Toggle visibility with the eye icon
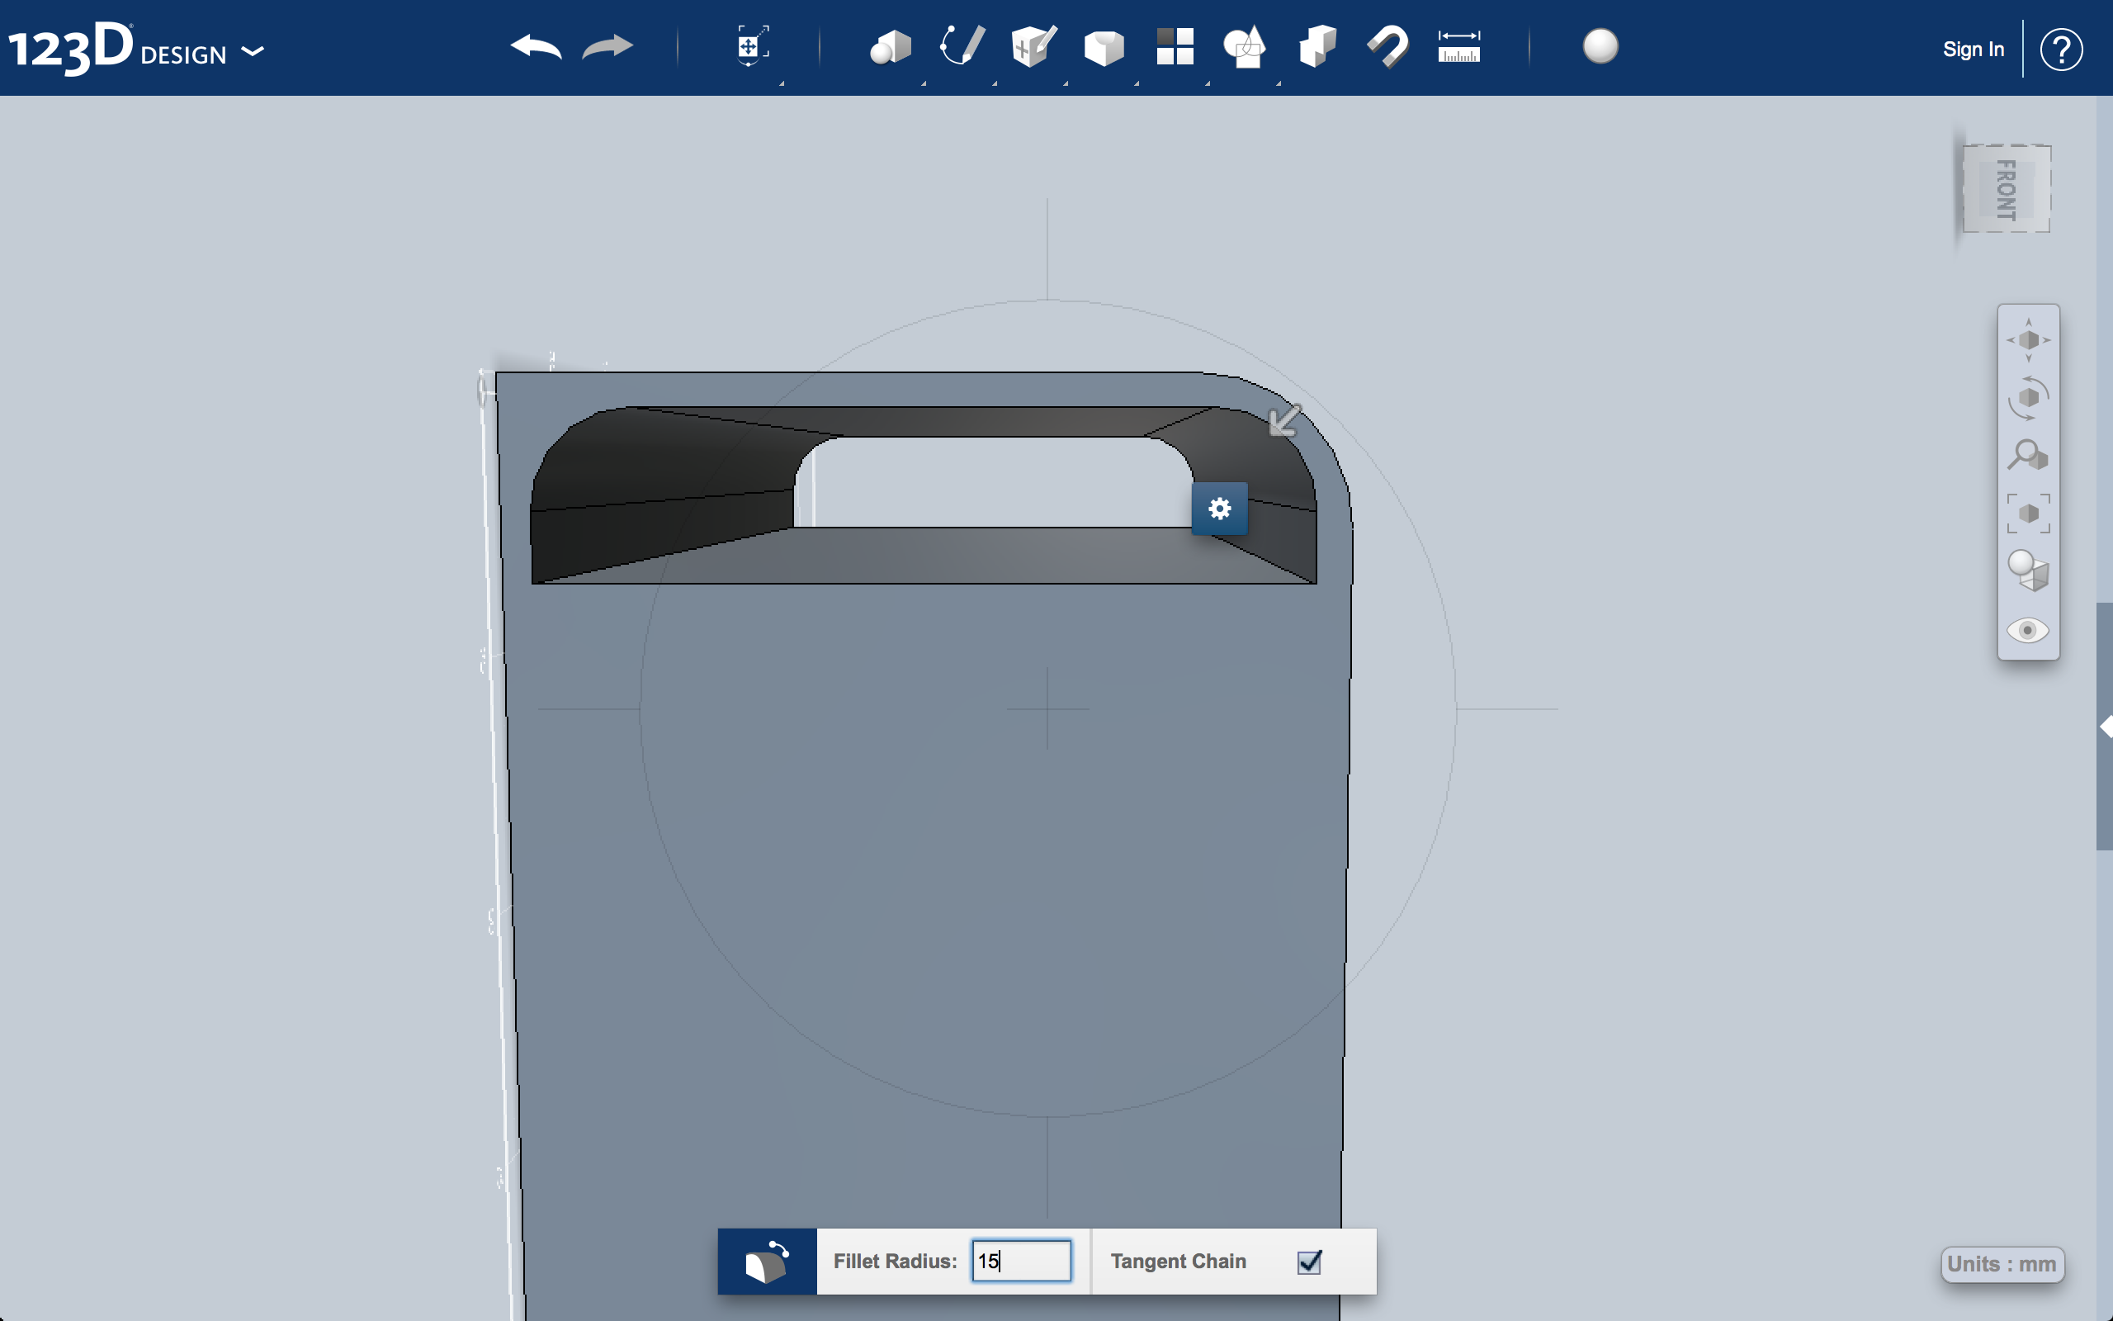 (2027, 631)
